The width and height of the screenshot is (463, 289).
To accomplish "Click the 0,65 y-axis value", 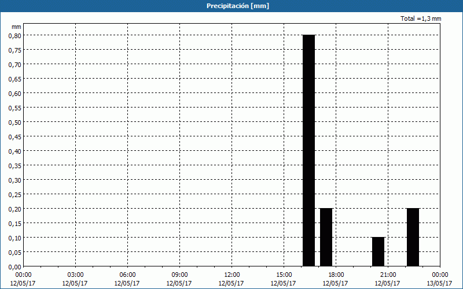I will pyautogui.click(x=15, y=79).
